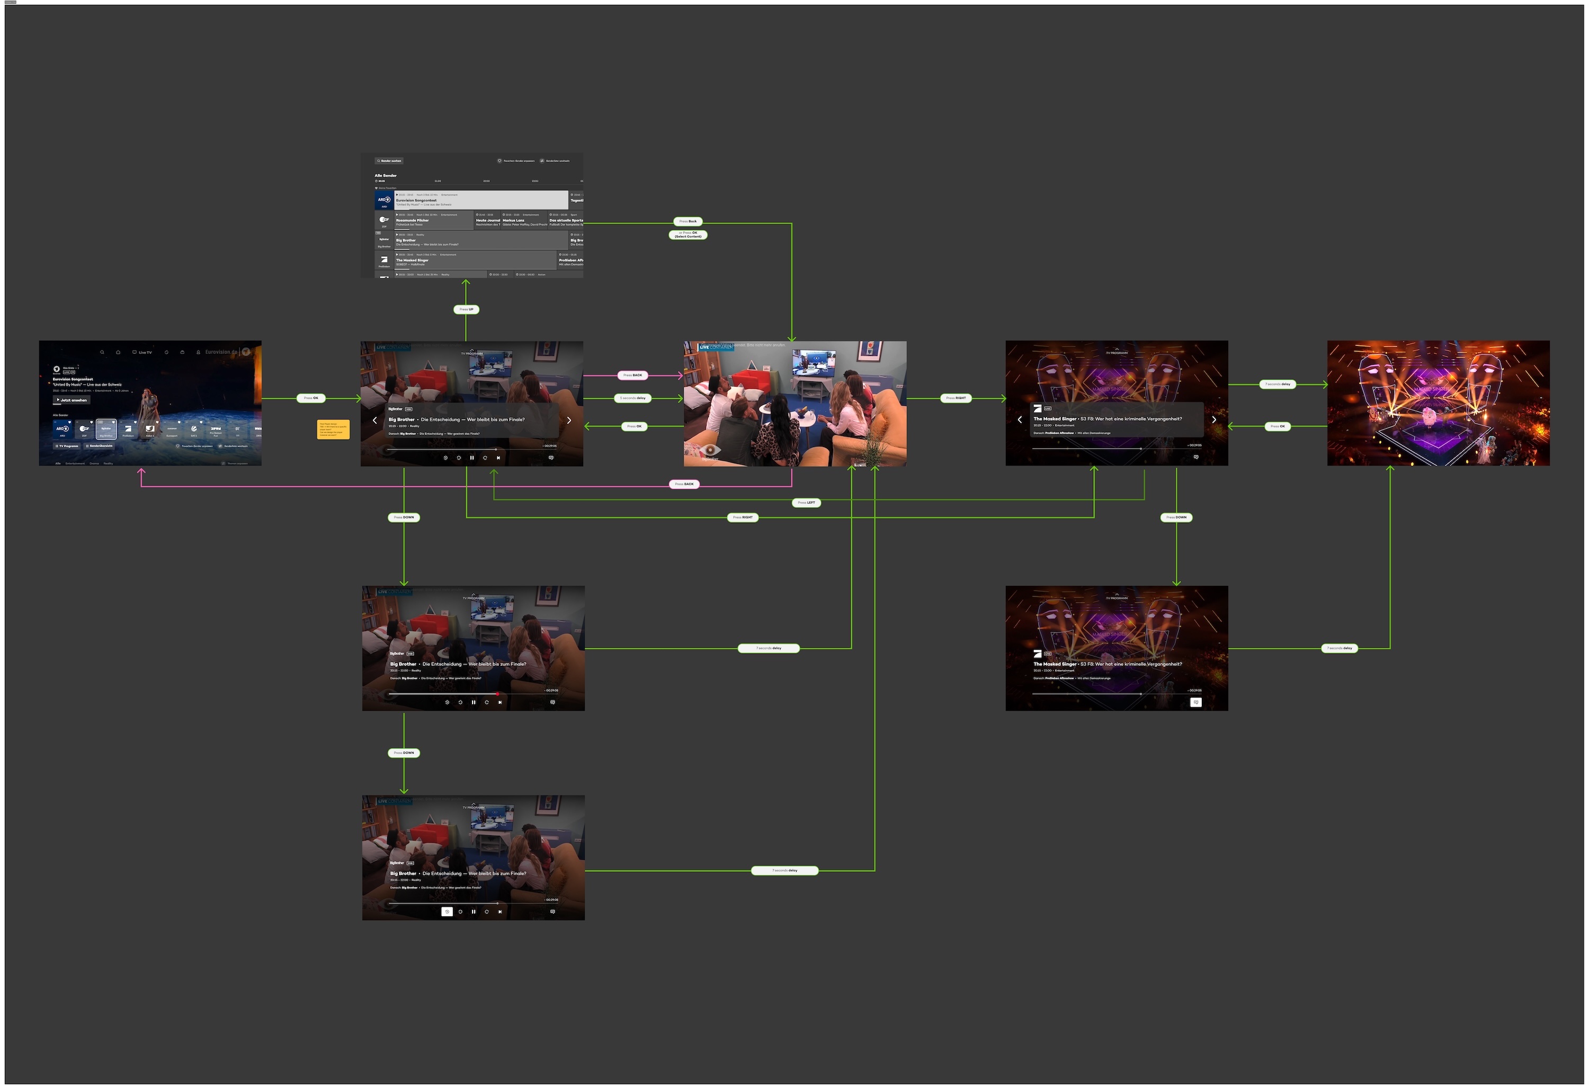
Task: Click the TV Programm button on home screen
Action: (x=67, y=447)
